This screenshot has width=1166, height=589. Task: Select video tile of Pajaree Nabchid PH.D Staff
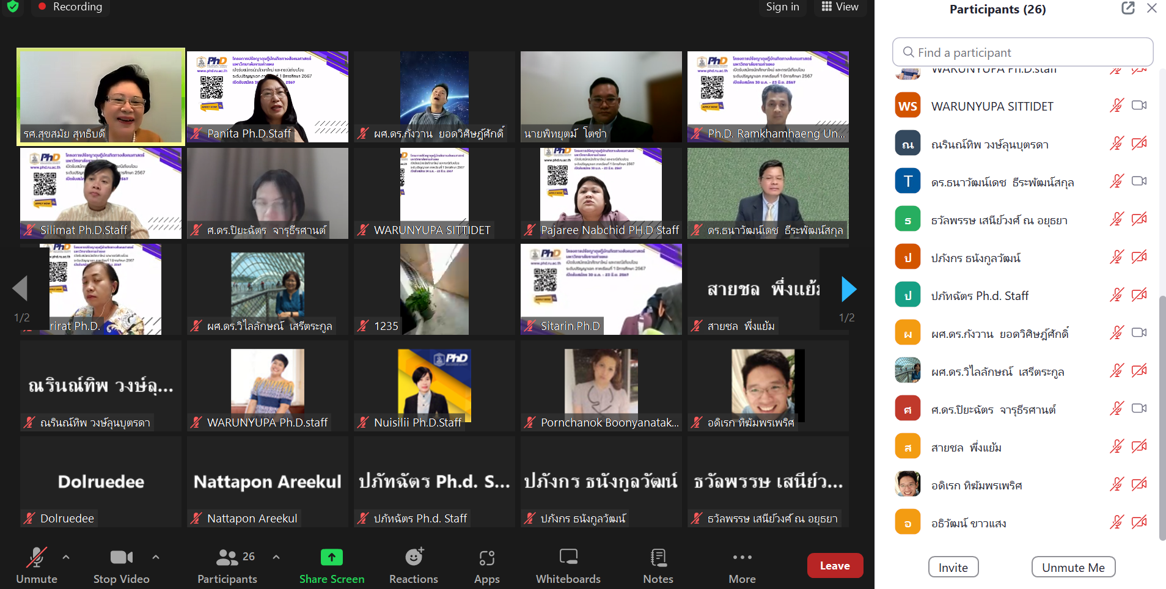[x=601, y=193]
